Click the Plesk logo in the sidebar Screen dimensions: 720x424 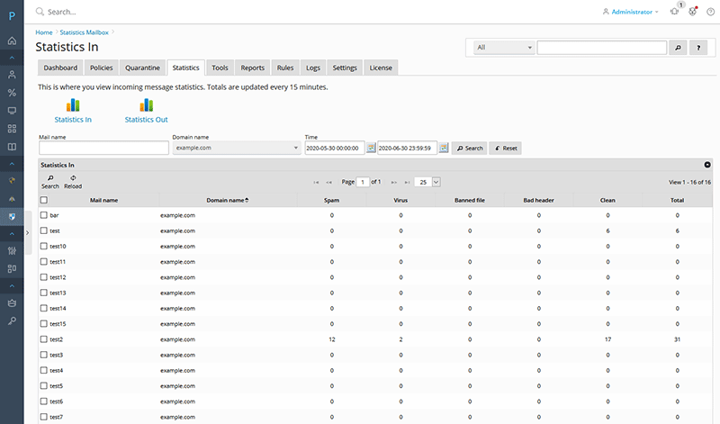[x=12, y=16]
